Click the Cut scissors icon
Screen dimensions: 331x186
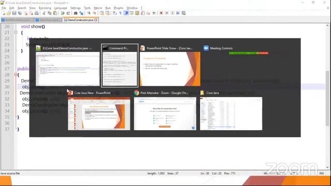pyautogui.click(x=44, y=13)
